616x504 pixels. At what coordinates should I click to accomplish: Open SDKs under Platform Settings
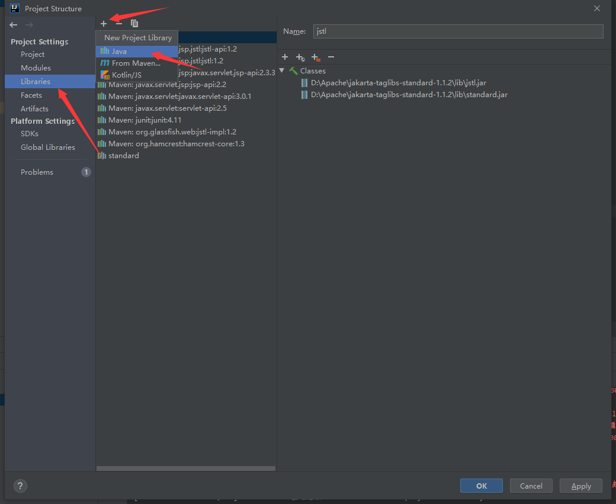30,134
